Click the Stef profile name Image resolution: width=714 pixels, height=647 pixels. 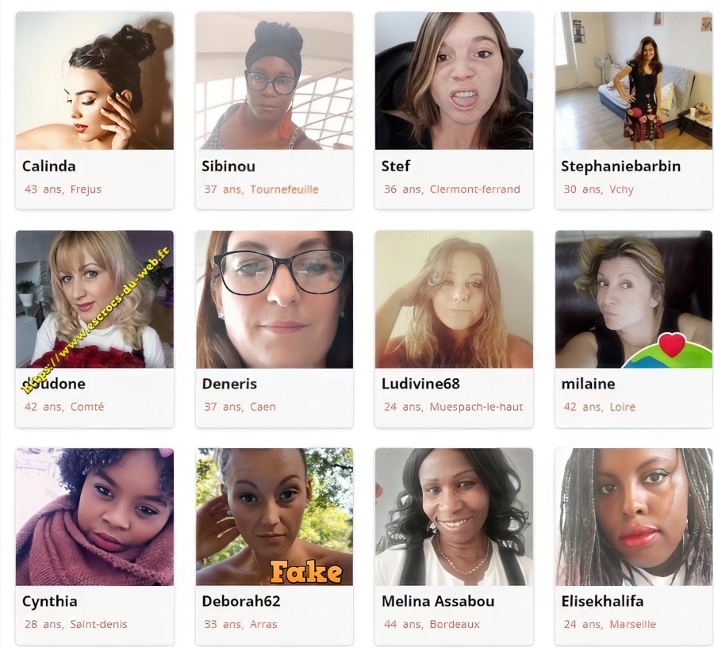click(395, 166)
